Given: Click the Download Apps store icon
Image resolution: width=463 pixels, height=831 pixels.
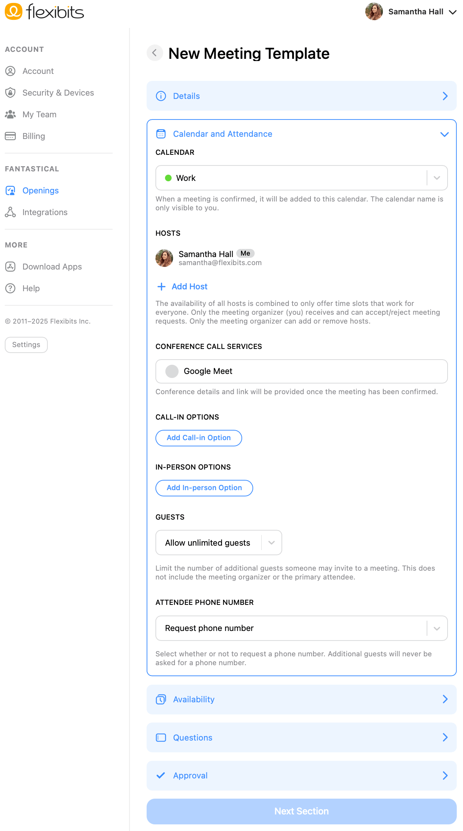Looking at the screenshot, I should tap(10, 267).
